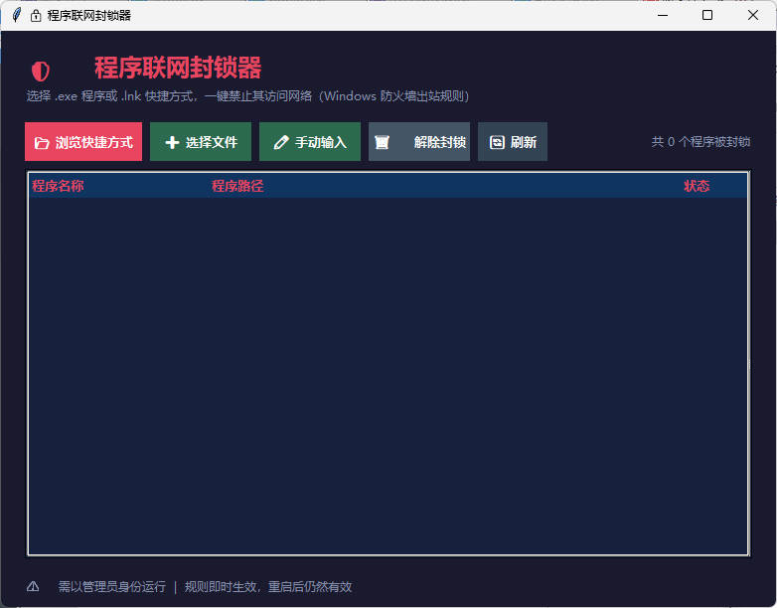This screenshot has width=777, height=608.
Task: Click the empty blocked-programs list area
Action: tap(388, 378)
